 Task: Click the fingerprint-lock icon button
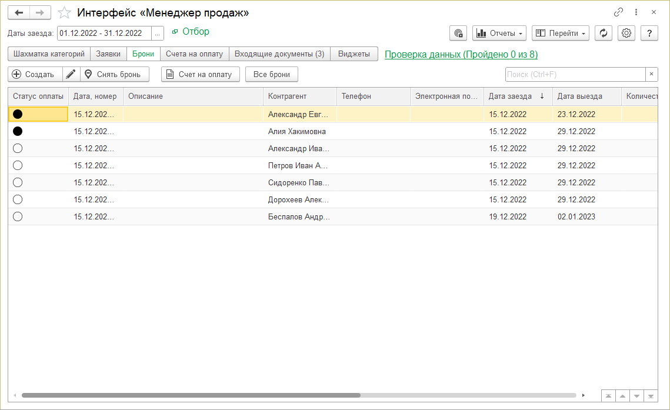click(458, 34)
